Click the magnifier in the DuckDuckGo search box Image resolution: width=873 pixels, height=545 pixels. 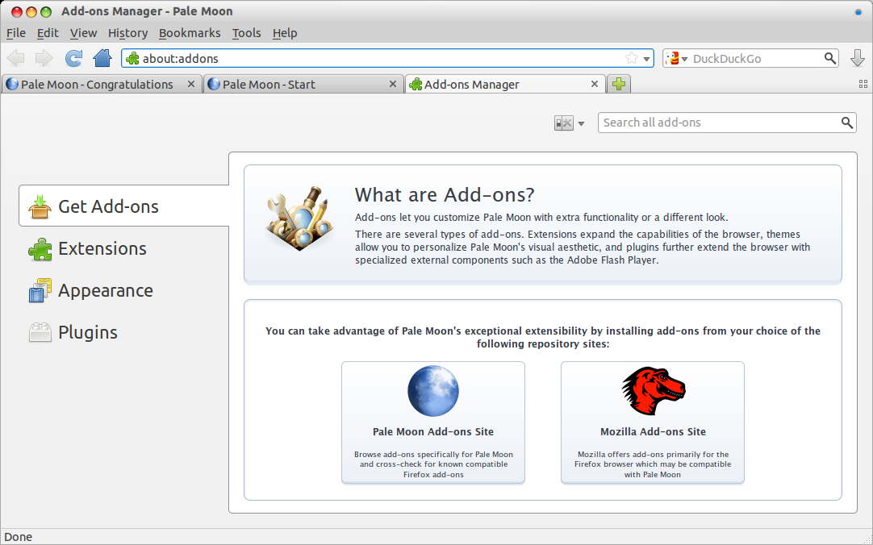click(829, 58)
